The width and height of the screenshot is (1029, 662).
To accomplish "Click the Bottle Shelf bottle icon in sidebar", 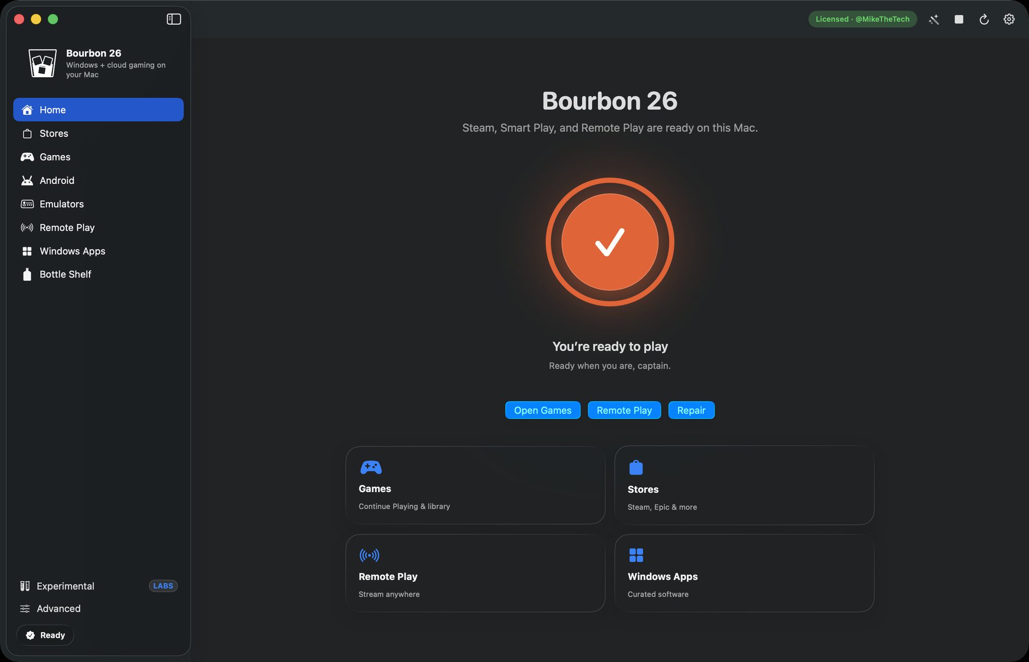I will [27, 274].
